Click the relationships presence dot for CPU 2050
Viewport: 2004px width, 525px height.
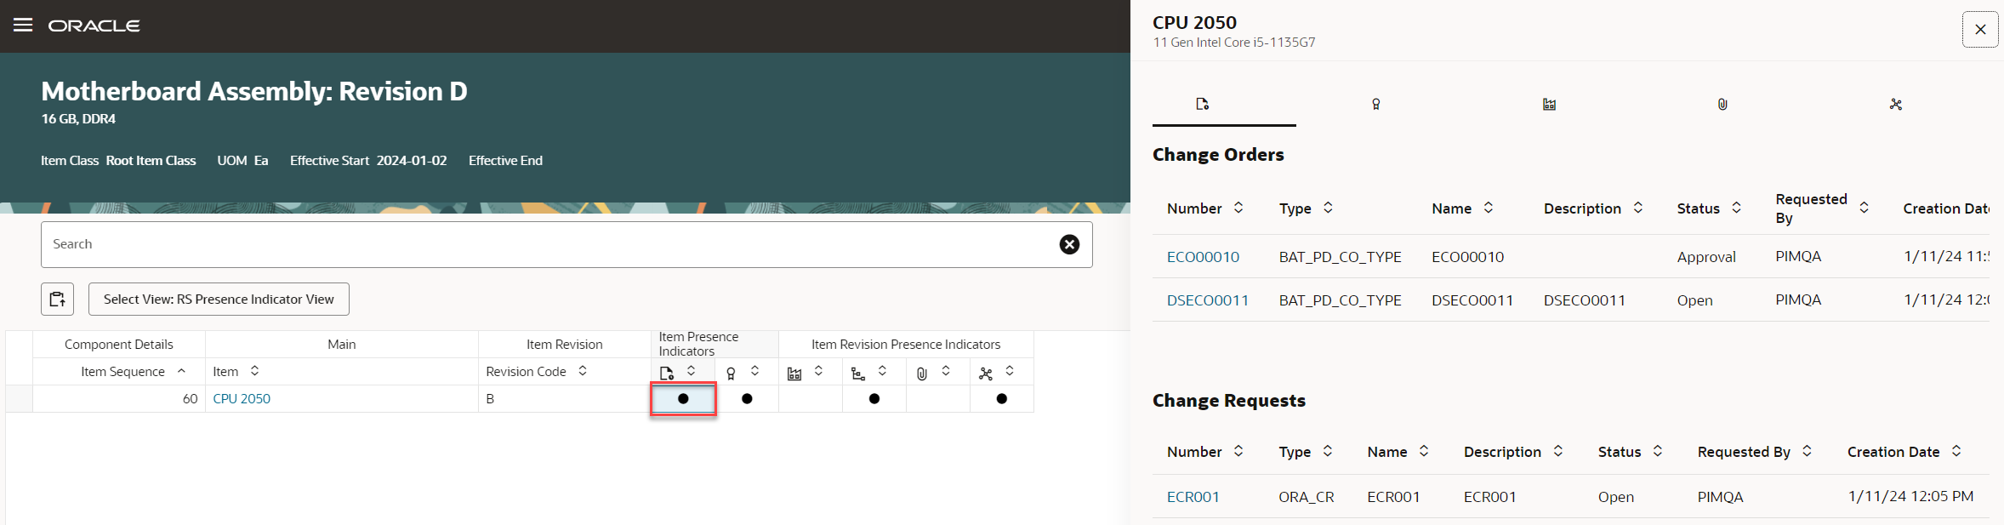1002,398
